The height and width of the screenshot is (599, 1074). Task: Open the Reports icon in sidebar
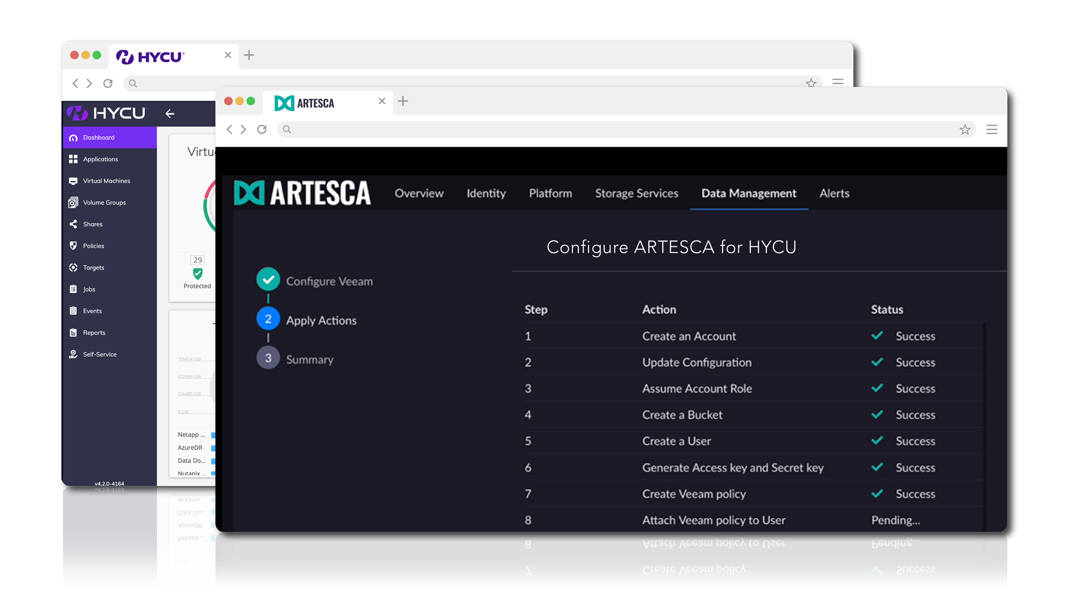coord(73,333)
